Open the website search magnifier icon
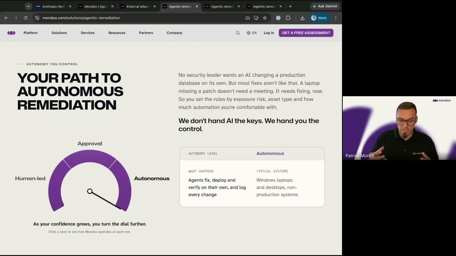This screenshot has height=256, width=456. (238, 33)
